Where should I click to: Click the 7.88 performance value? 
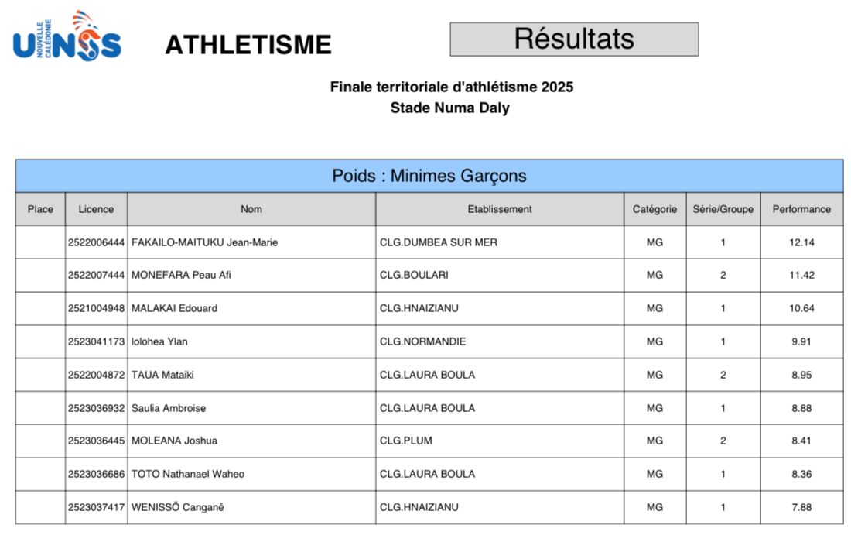tap(801, 507)
